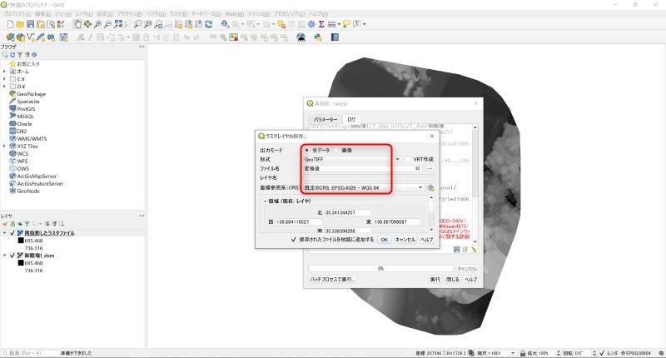Image resolution: width=666 pixels, height=358 pixels.
Task: Enable the VRT作成 checkbox
Action: coord(409,159)
